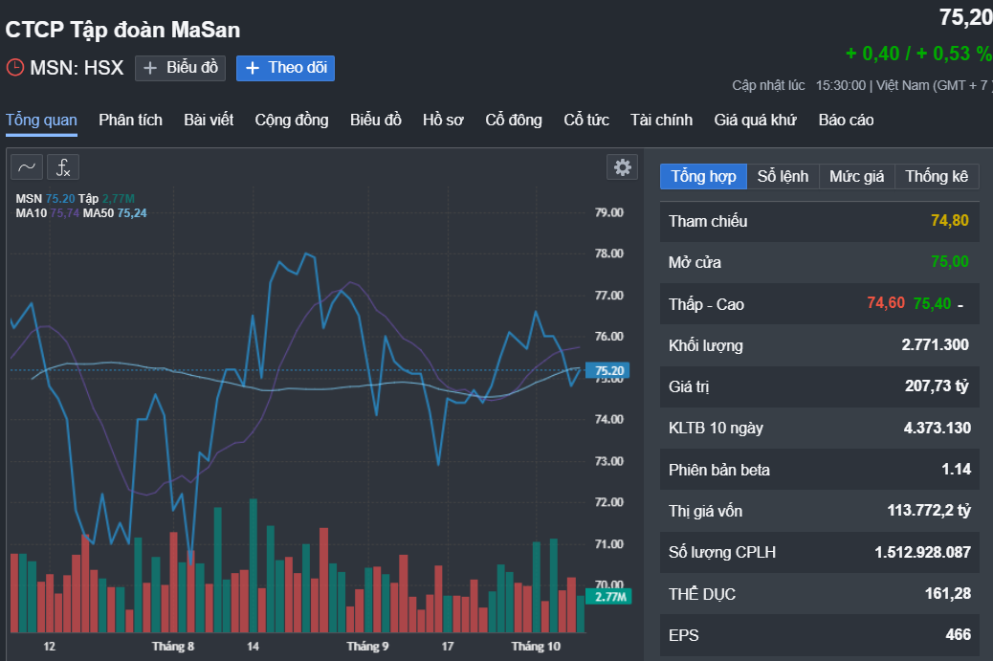
Task: Open the fx indicators icon
Action: (63, 167)
